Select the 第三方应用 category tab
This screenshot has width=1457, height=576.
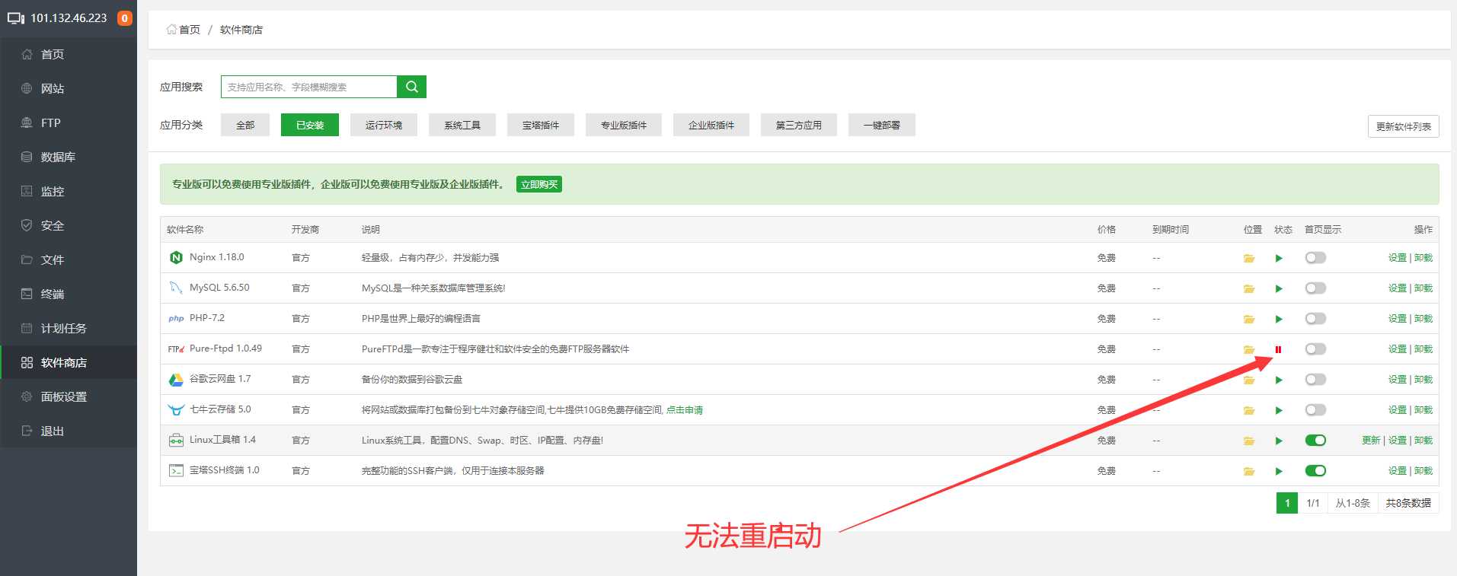(799, 125)
